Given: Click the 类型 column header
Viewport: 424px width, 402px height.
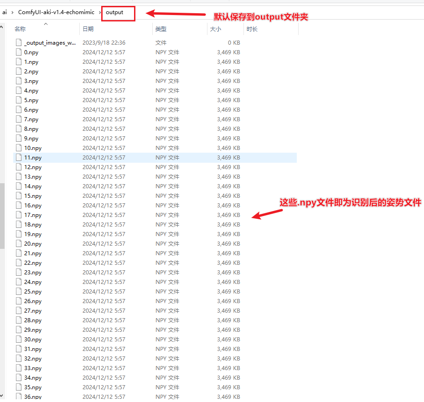Looking at the screenshot, I should 161,29.
